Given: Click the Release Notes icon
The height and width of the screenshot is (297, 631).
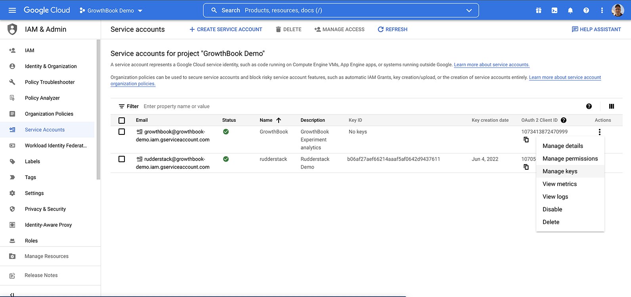Looking at the screenshot, I should pos(12,276).
